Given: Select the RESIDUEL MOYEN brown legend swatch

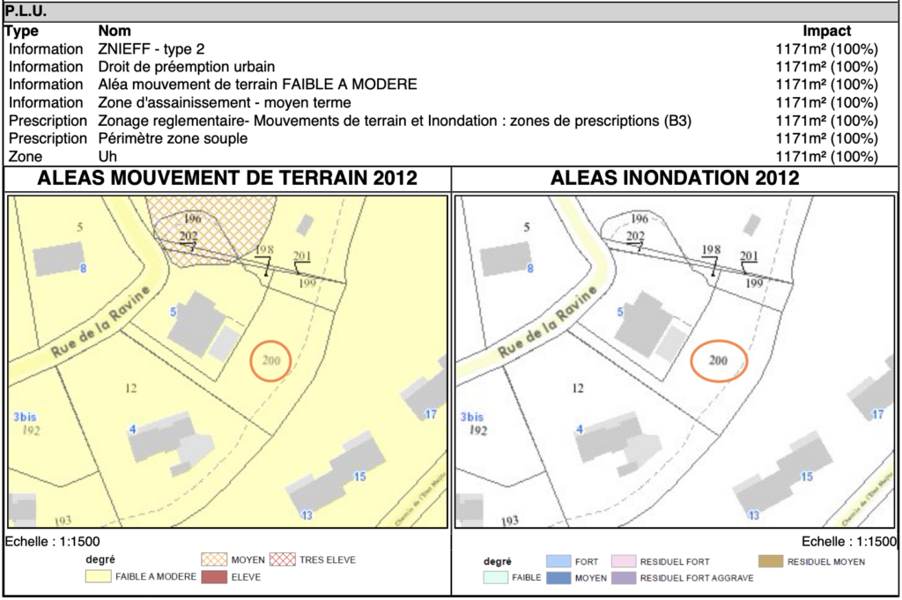Looking at the screenshot, I should pyautogui.click(x=771, y=561).
